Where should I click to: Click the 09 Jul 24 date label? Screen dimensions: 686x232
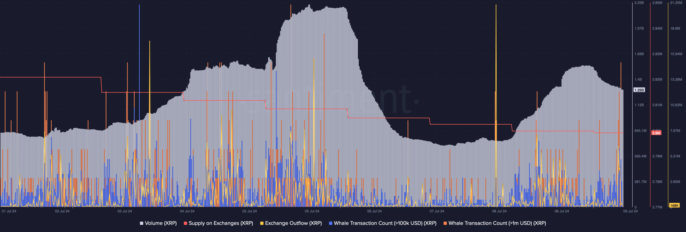pyautogui.click(x=630, y=211)
